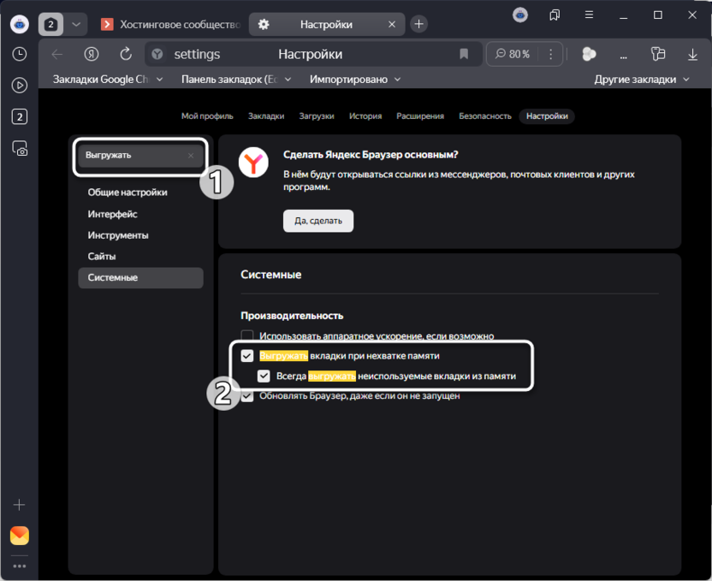Clear the settings search field
712x581 pixels.
click(x=191, y=155)
